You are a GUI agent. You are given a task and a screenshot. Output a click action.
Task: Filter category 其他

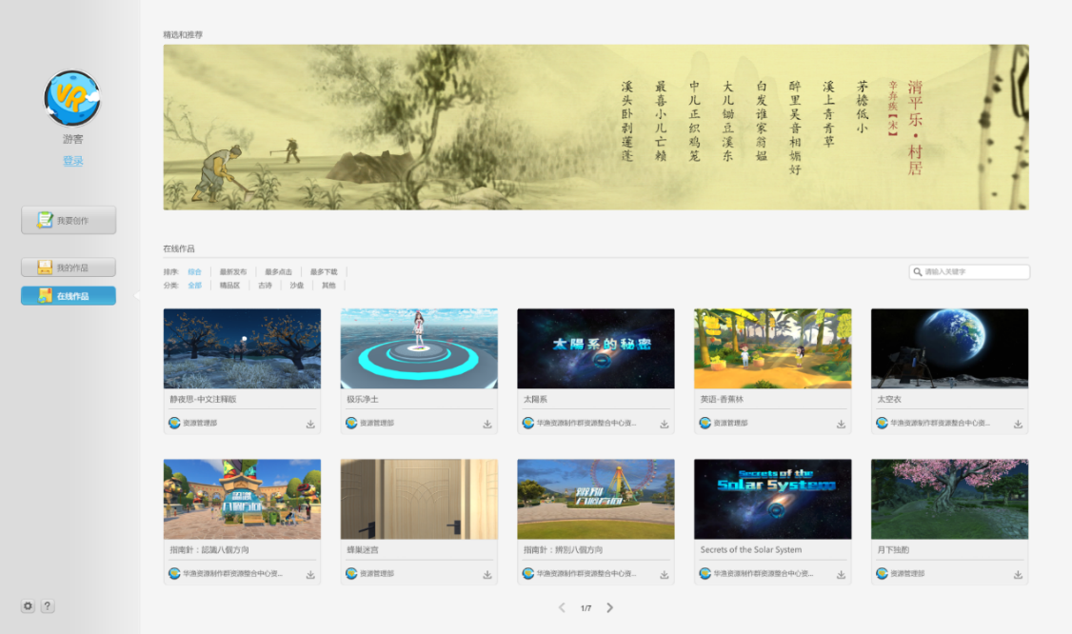[328, 286]
